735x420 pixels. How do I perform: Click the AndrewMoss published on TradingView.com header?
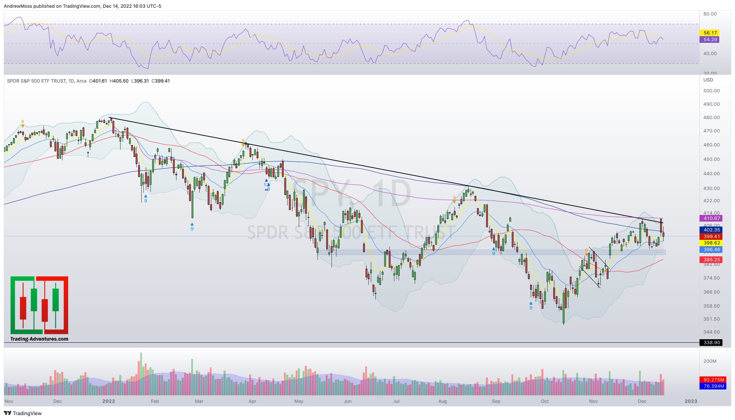pyautogui.click(x=83, y=6)
